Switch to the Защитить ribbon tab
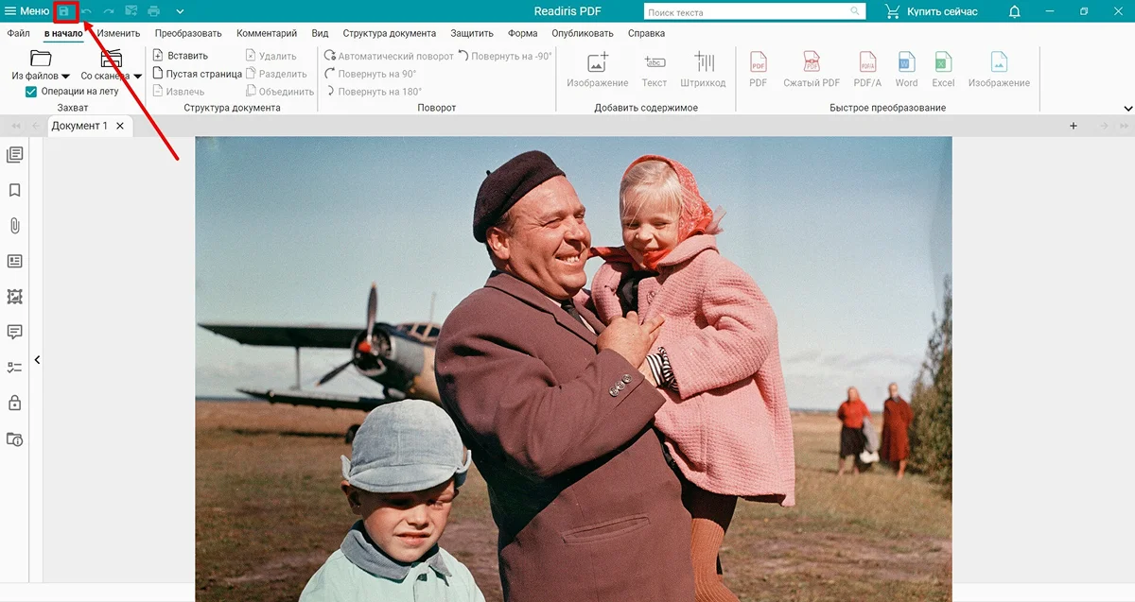The image size is (1135, 602). pyautogui.click(x=471, y=33)
